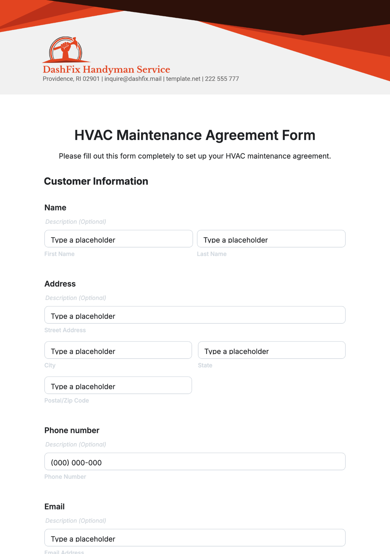Click the 'HVAC Maintenance Agreement Form' title
The width and height of the screenshot is (390, 554).
point(195,135)
